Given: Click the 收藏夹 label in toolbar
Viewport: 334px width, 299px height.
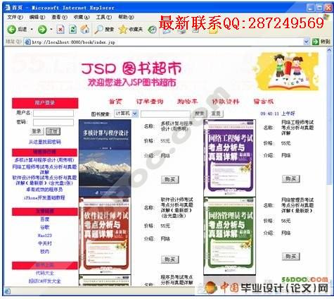Looking at the screenshot, I should tap(136, 30).
